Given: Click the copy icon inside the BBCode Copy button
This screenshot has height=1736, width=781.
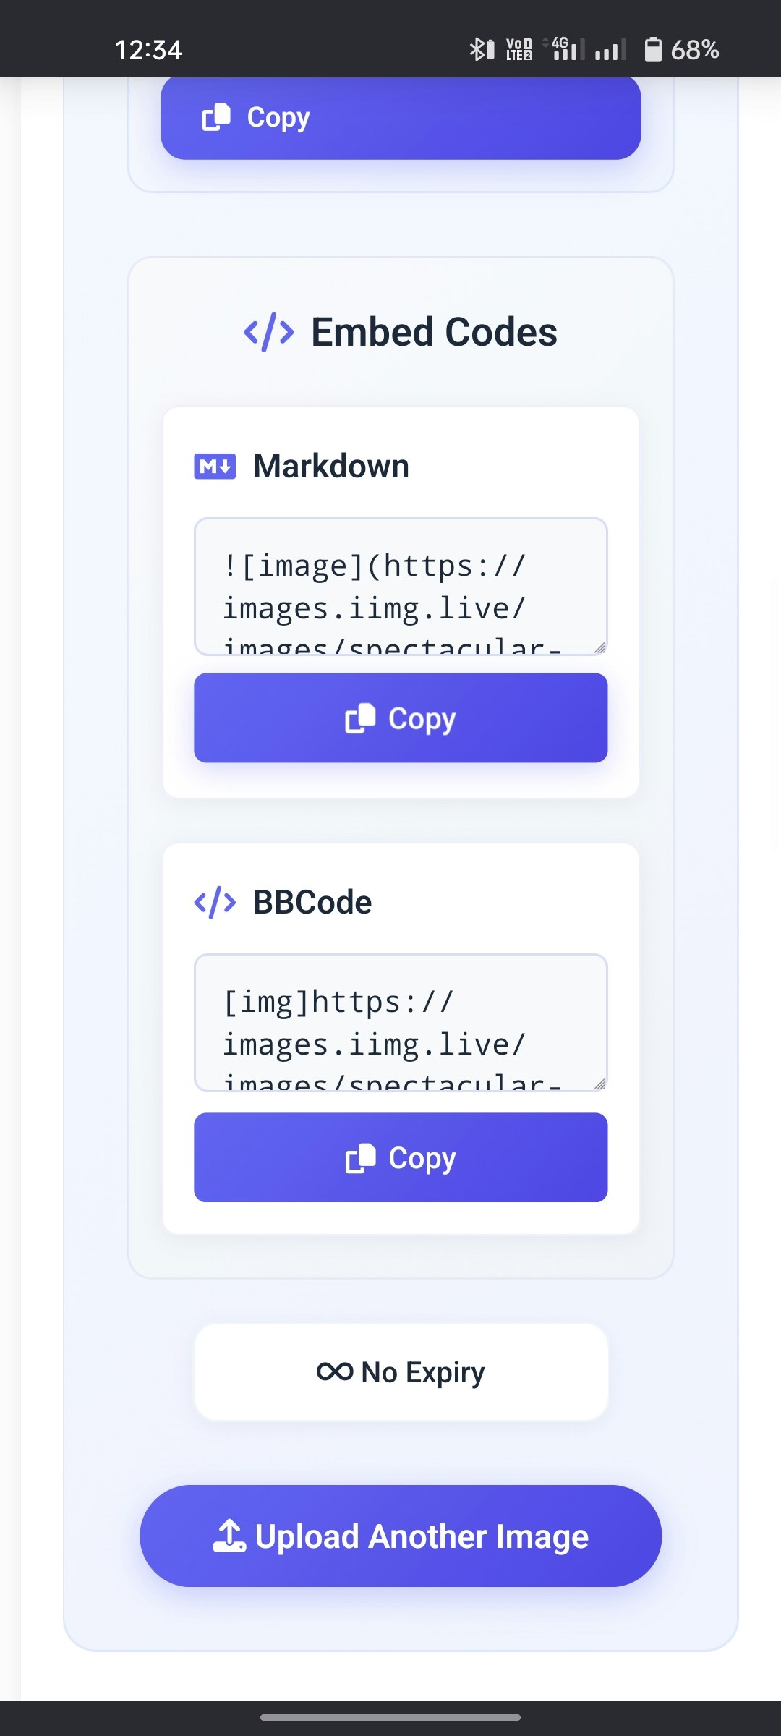Looking at the screenshot, I should (x=360, y=1157).
